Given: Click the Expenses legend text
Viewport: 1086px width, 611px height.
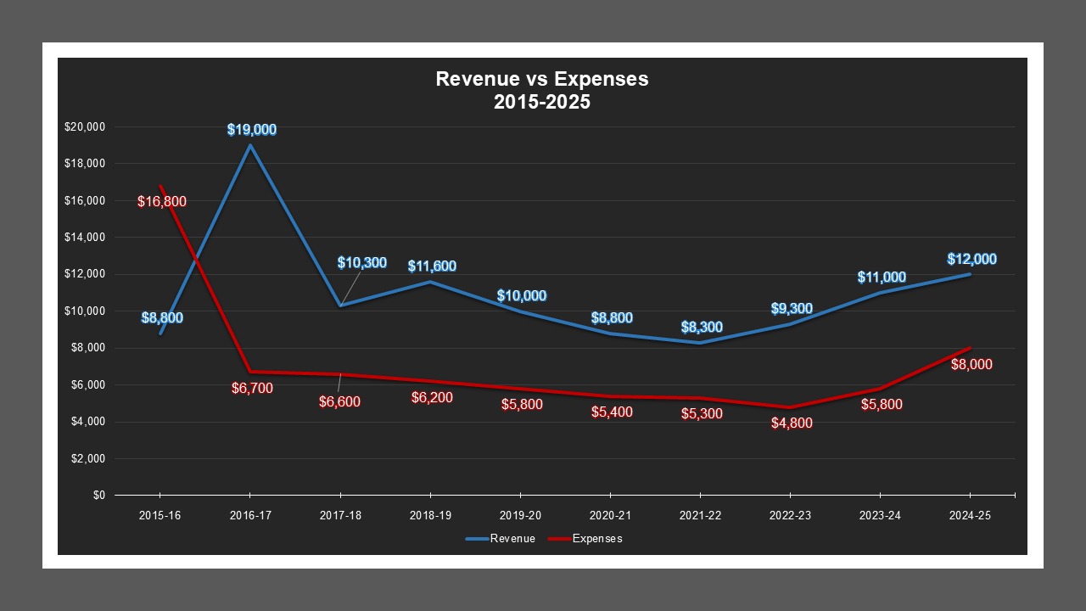Looking at the screenshot, I should coord(598,538).
